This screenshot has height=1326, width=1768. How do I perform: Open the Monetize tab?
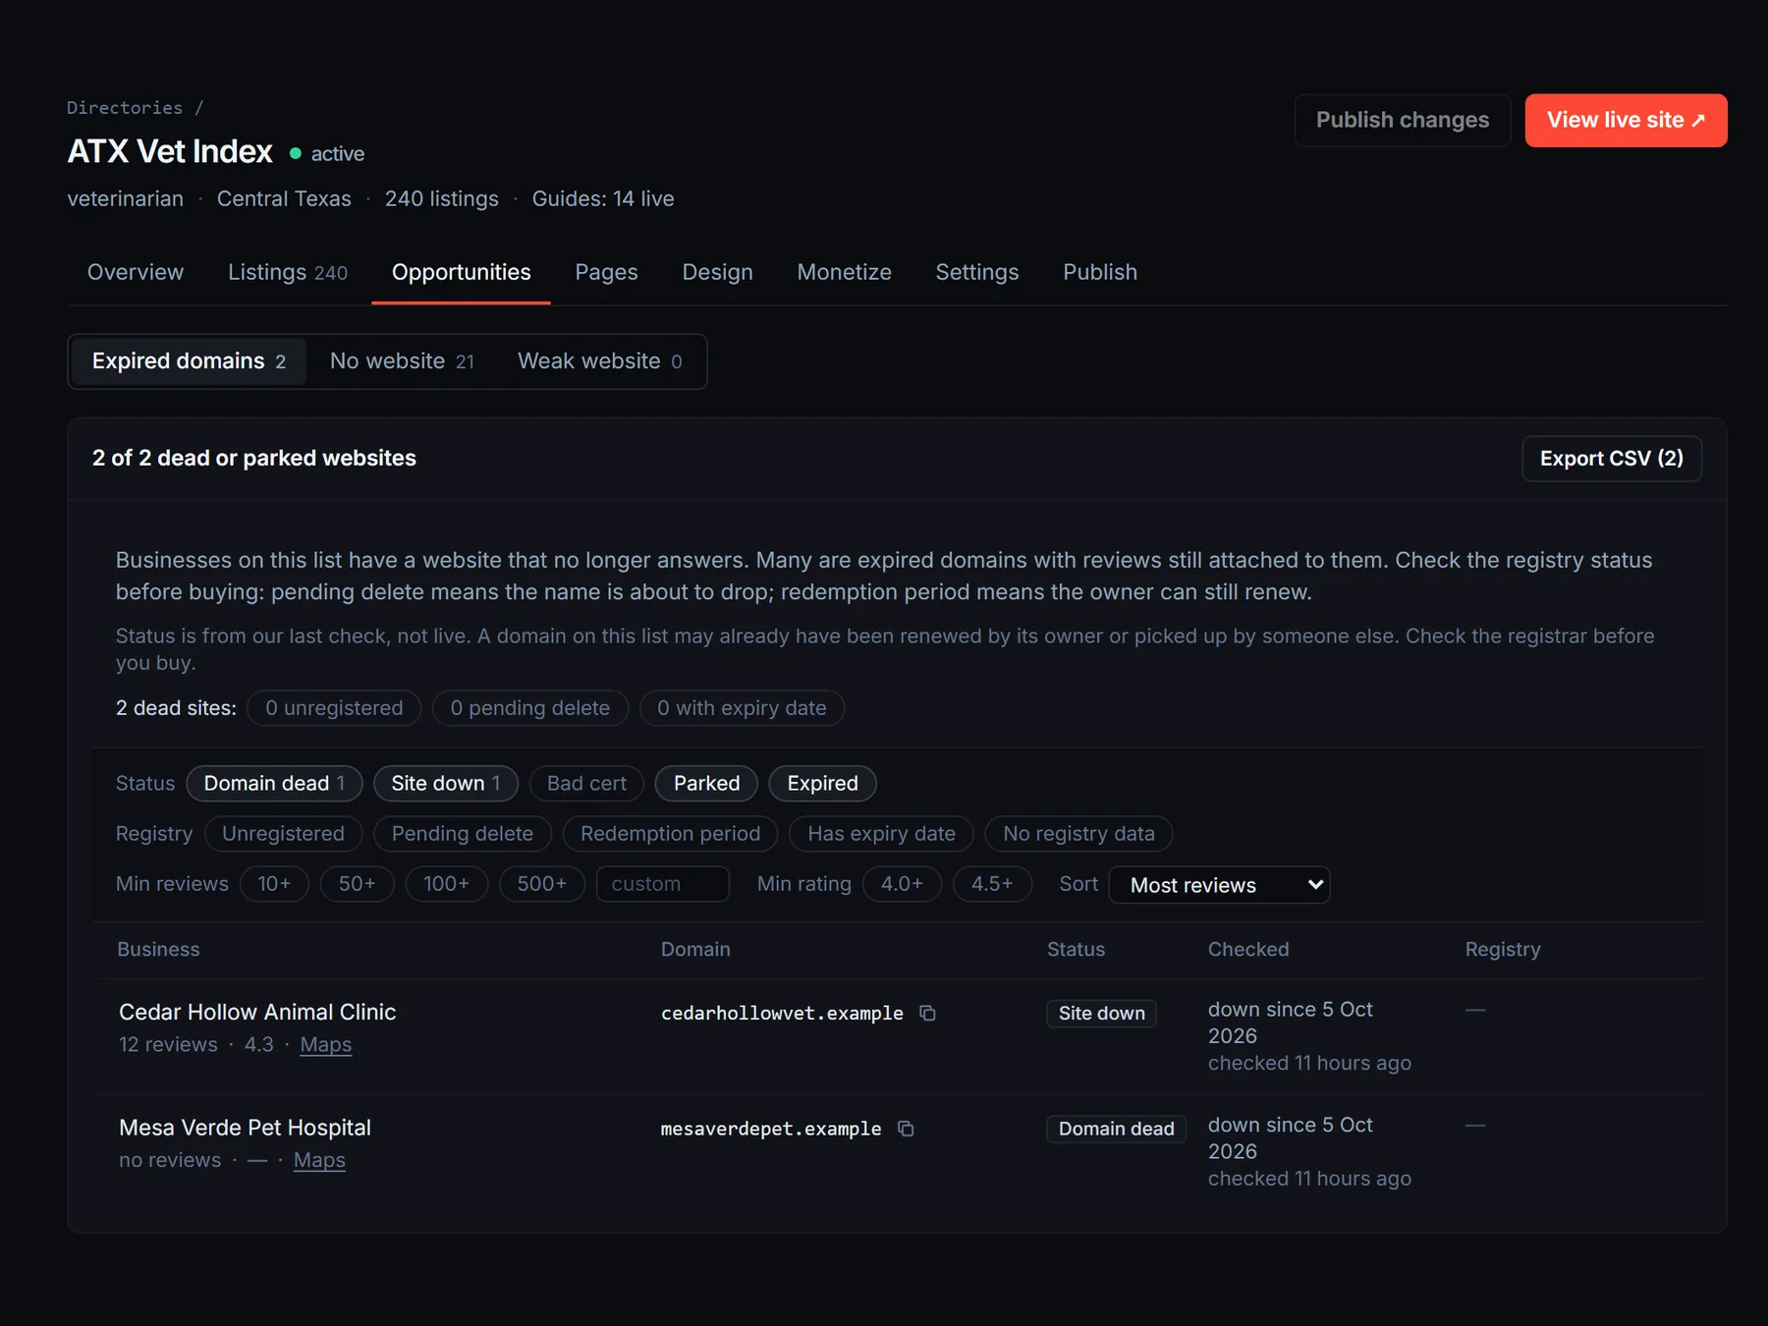(x=844, y=272)
